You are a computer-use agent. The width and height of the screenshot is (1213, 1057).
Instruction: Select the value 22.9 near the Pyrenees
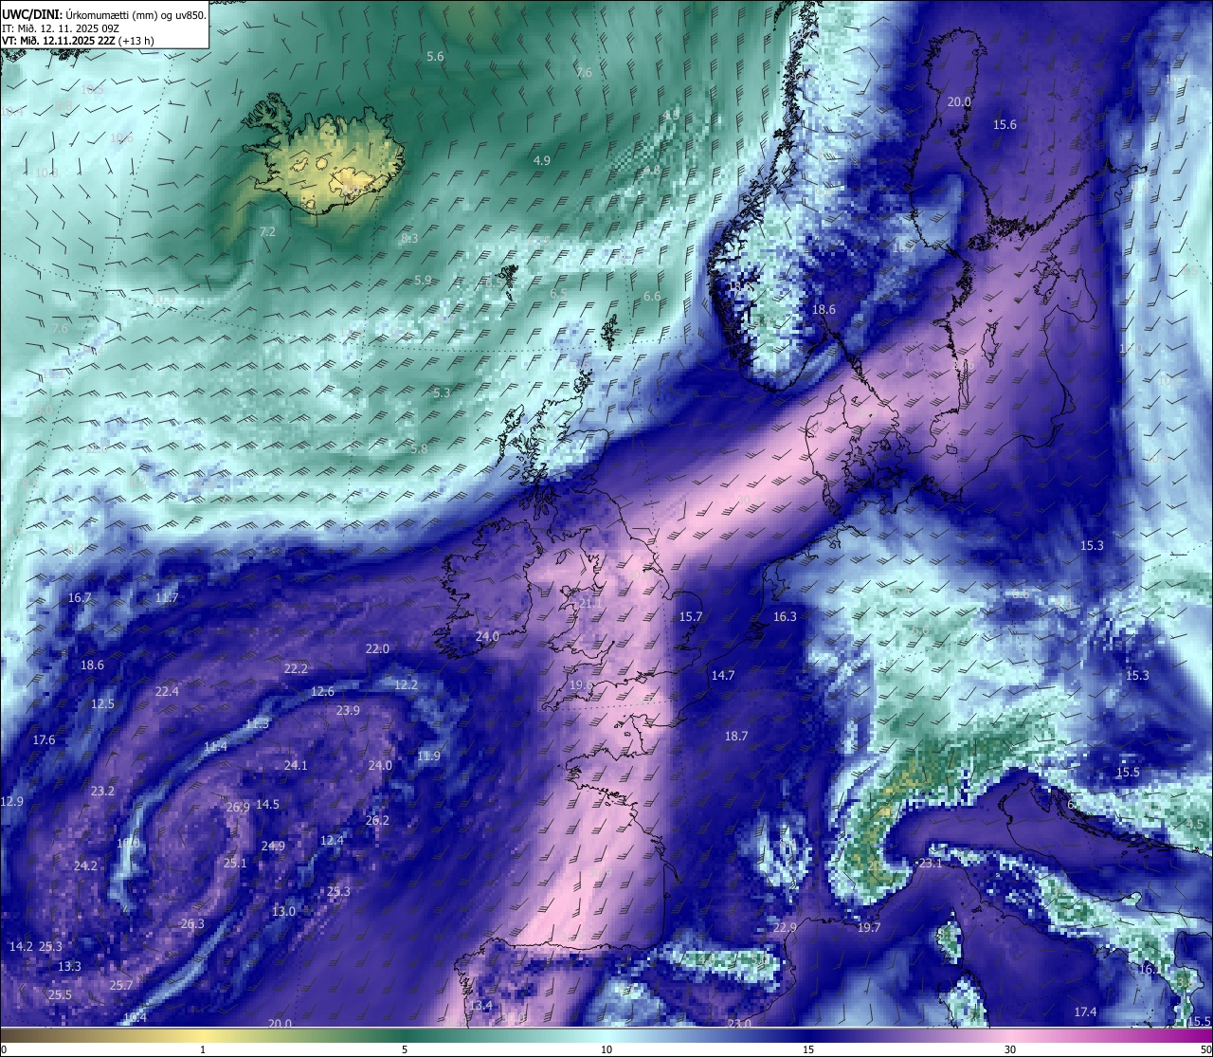(x=785, y=928)
